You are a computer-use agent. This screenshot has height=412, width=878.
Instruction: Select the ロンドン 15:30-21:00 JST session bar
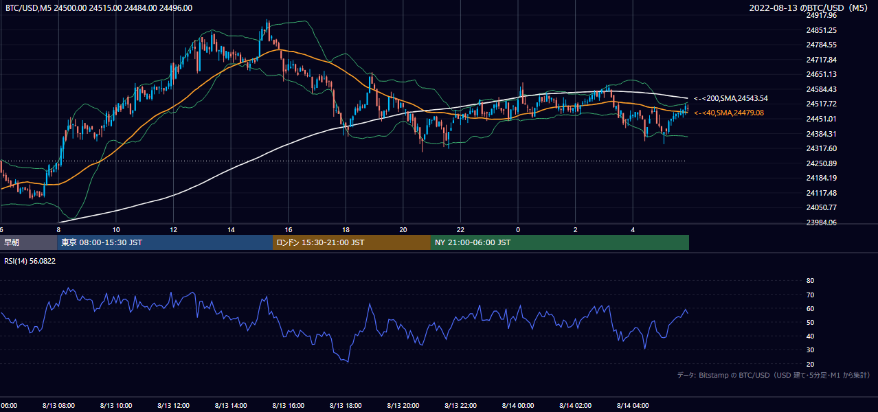(352, 242)
